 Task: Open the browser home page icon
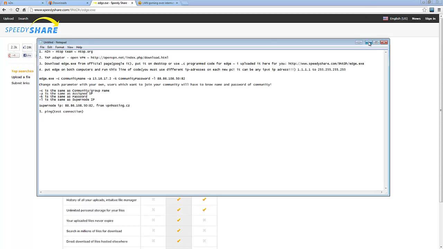(x=24, y=10)
